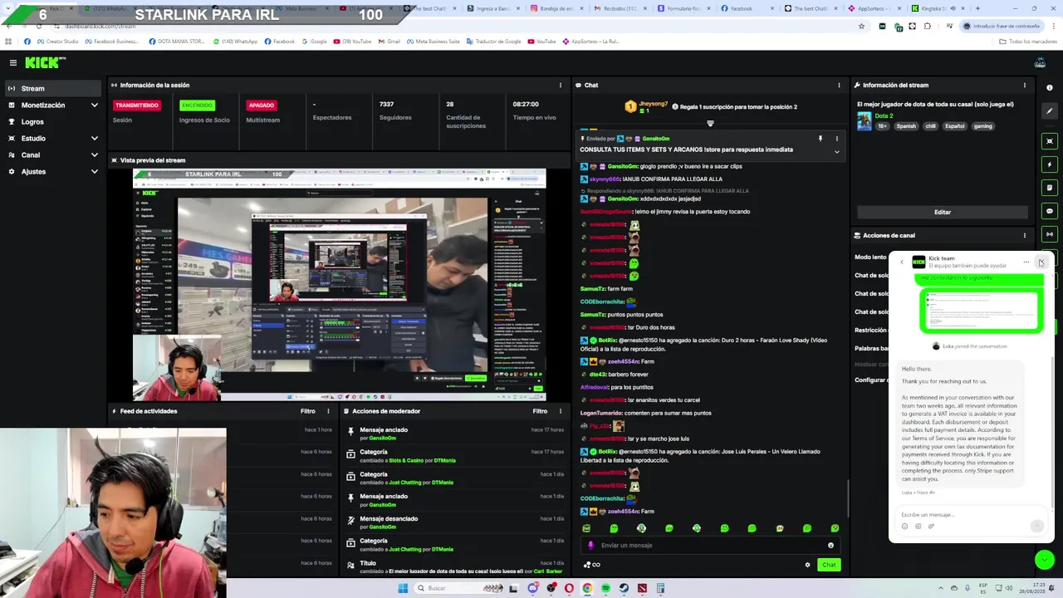Expand the Monetización sidebar section

click(x=53, y=105)
